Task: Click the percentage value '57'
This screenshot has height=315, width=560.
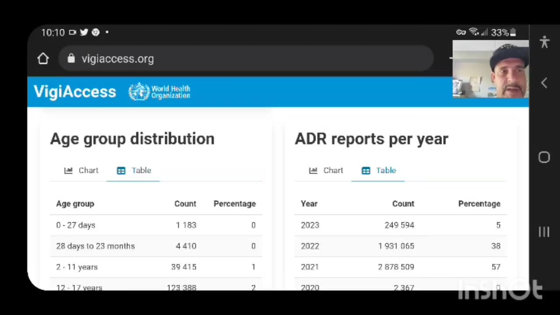Action: (496, 267)
